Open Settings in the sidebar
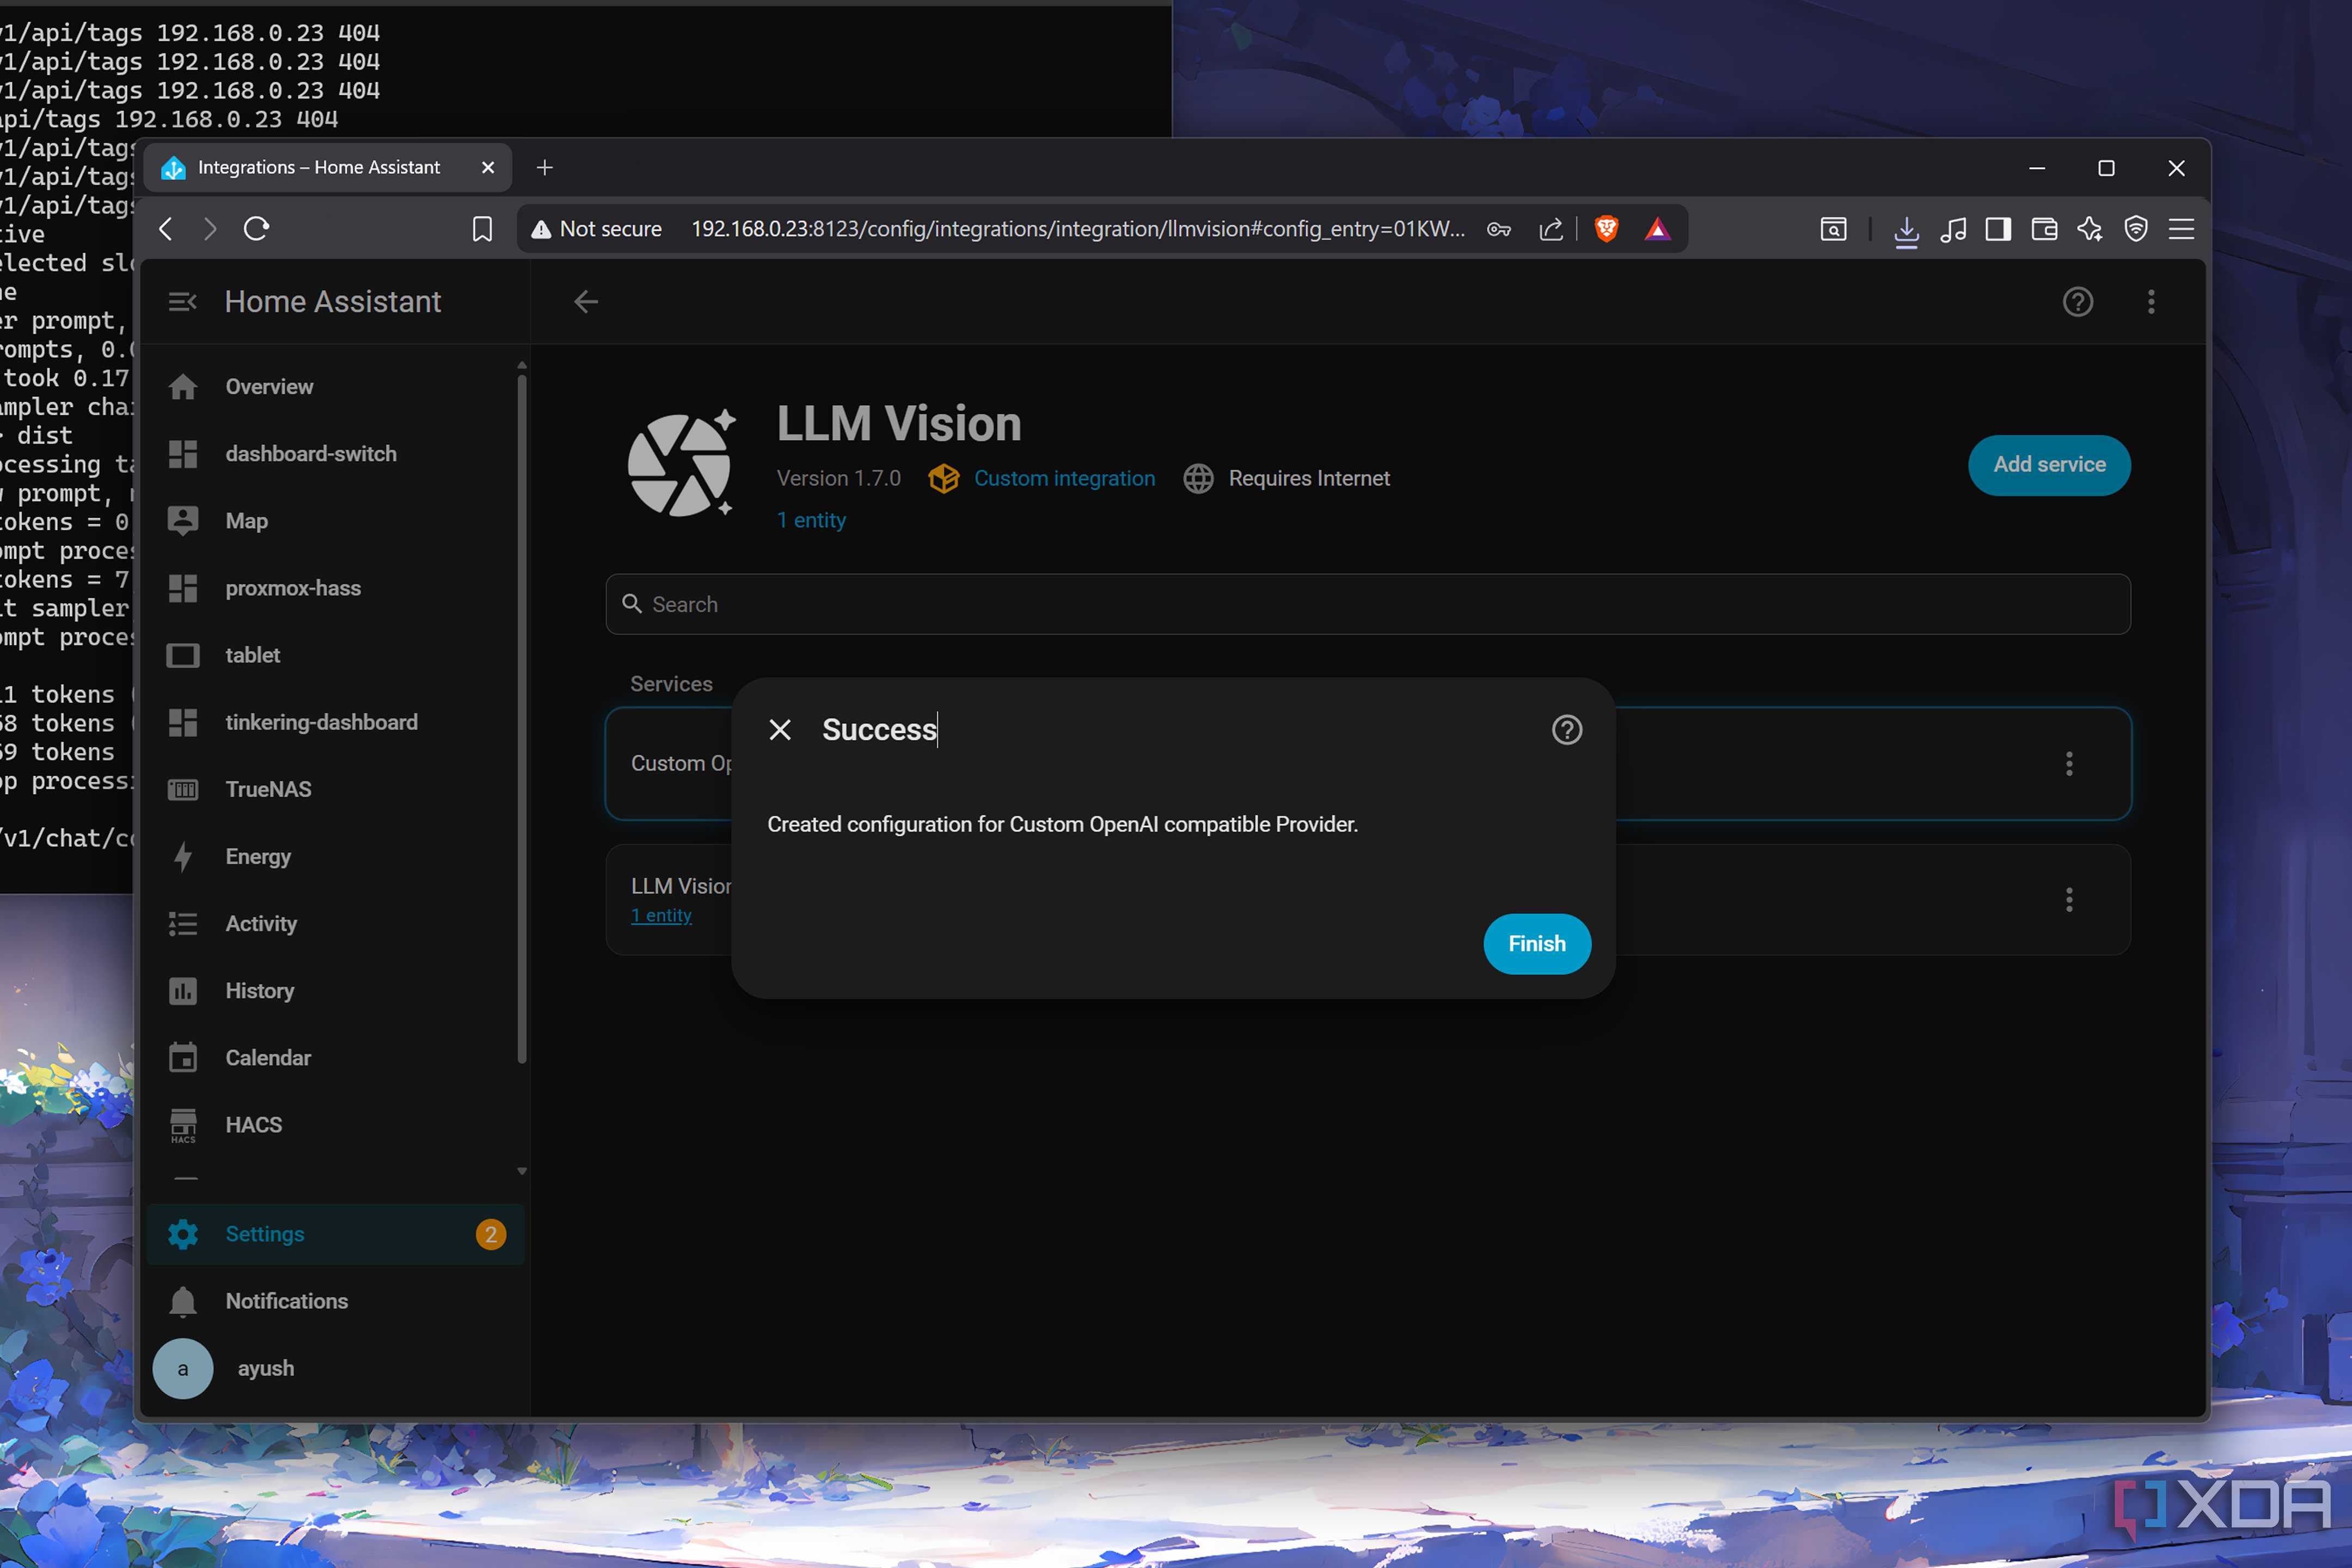2352x1568 pixels. coord(335,1234)
